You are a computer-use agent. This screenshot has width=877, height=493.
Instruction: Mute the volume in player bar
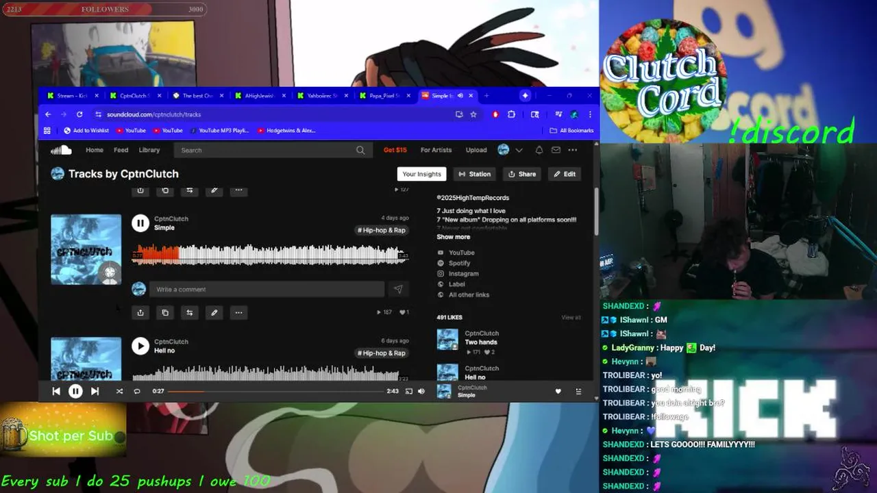[x=421, y=391]
